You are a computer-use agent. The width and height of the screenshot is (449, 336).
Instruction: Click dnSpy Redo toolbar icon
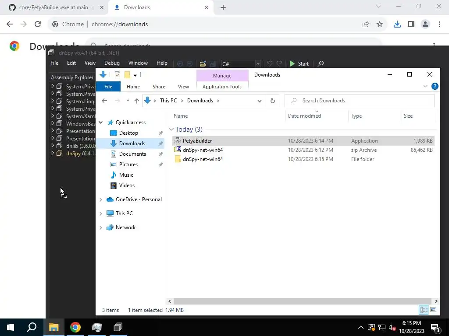tap(279, 63)
